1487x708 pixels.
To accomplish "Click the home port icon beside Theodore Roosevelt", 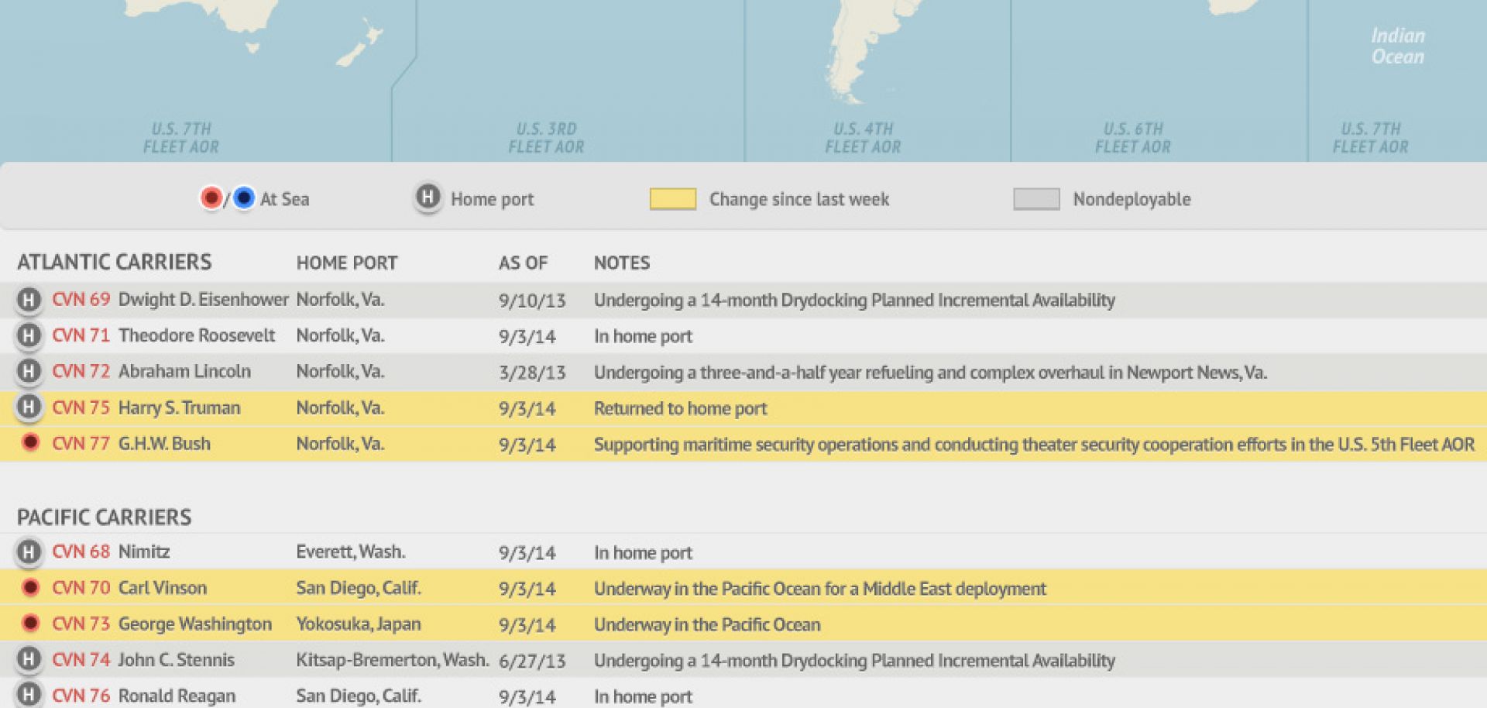I will tap(29, 335).
